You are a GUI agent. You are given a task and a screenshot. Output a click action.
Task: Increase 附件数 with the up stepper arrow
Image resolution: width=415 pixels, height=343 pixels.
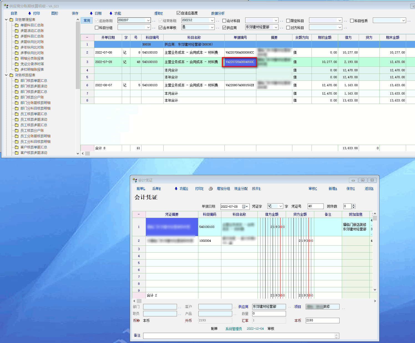pos(354,205)
